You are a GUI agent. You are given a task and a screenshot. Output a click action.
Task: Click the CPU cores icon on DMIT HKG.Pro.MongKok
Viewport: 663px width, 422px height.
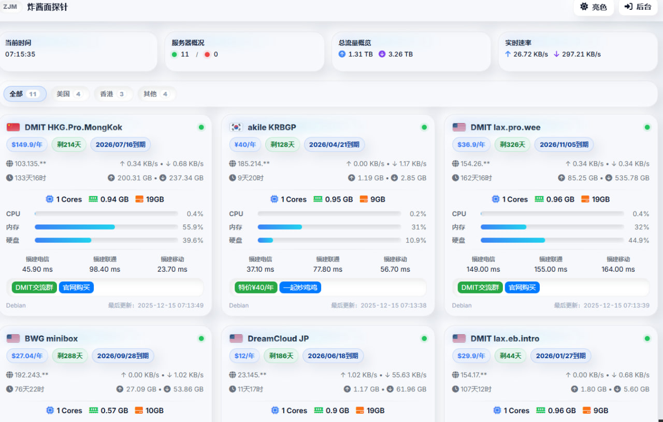pyautogui.click(x=50, y=199)
